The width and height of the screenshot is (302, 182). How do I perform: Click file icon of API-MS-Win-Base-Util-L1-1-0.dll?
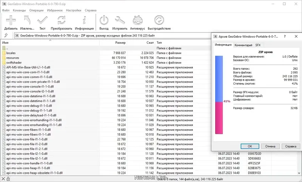[x=4, y=67]
